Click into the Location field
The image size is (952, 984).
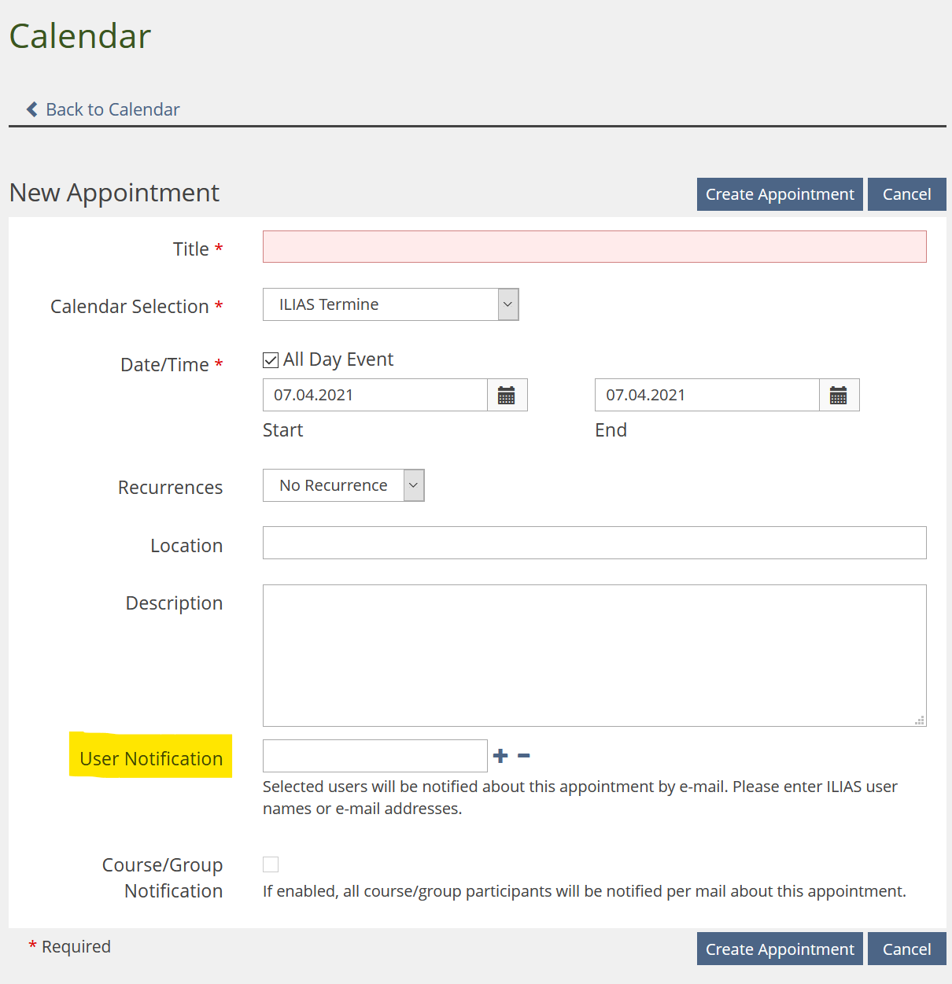[x=594, y=543]
